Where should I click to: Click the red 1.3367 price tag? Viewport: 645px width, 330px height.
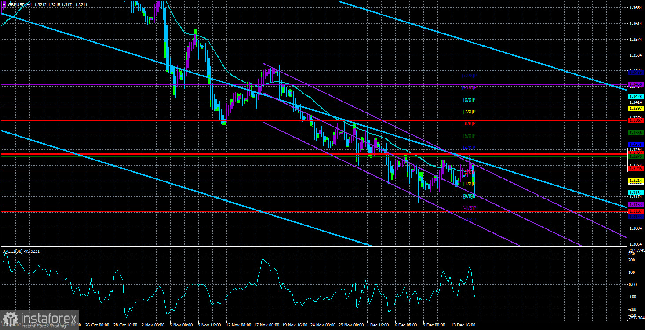pyautogui.click(x=636, y=120)
